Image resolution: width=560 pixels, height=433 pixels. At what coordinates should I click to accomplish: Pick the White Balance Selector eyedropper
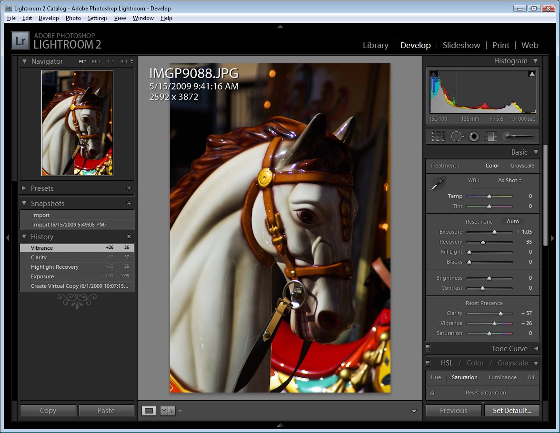point(438,183)
